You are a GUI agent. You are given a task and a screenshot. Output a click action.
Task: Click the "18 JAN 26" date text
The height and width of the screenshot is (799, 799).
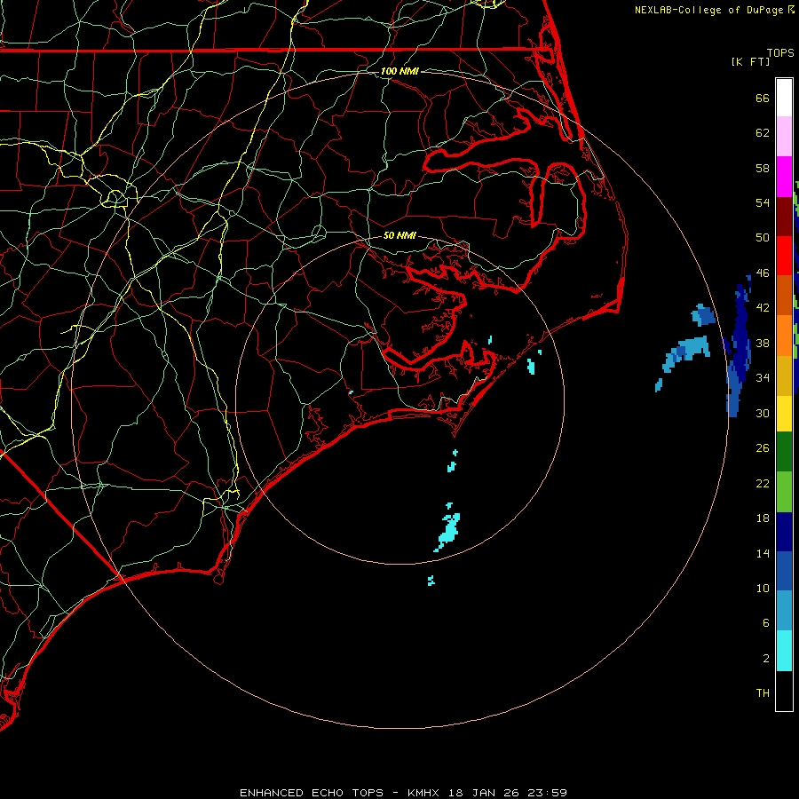click(x=482, y=793)
